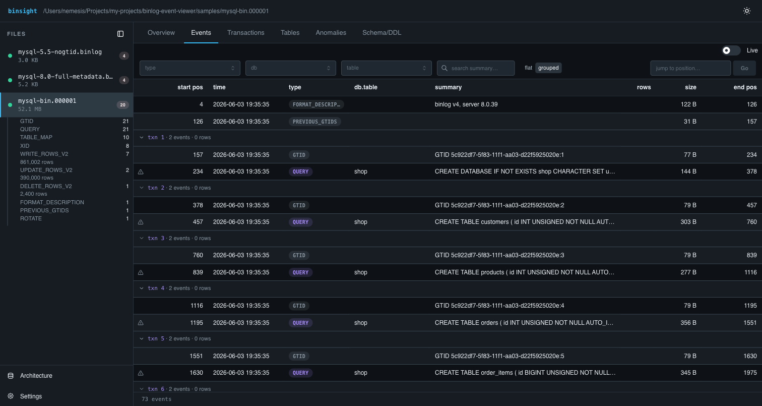Screen dimensions: 762x406
Task: Click the FORMAT_DESCRIP… type badge
Action: pos(317,104)
